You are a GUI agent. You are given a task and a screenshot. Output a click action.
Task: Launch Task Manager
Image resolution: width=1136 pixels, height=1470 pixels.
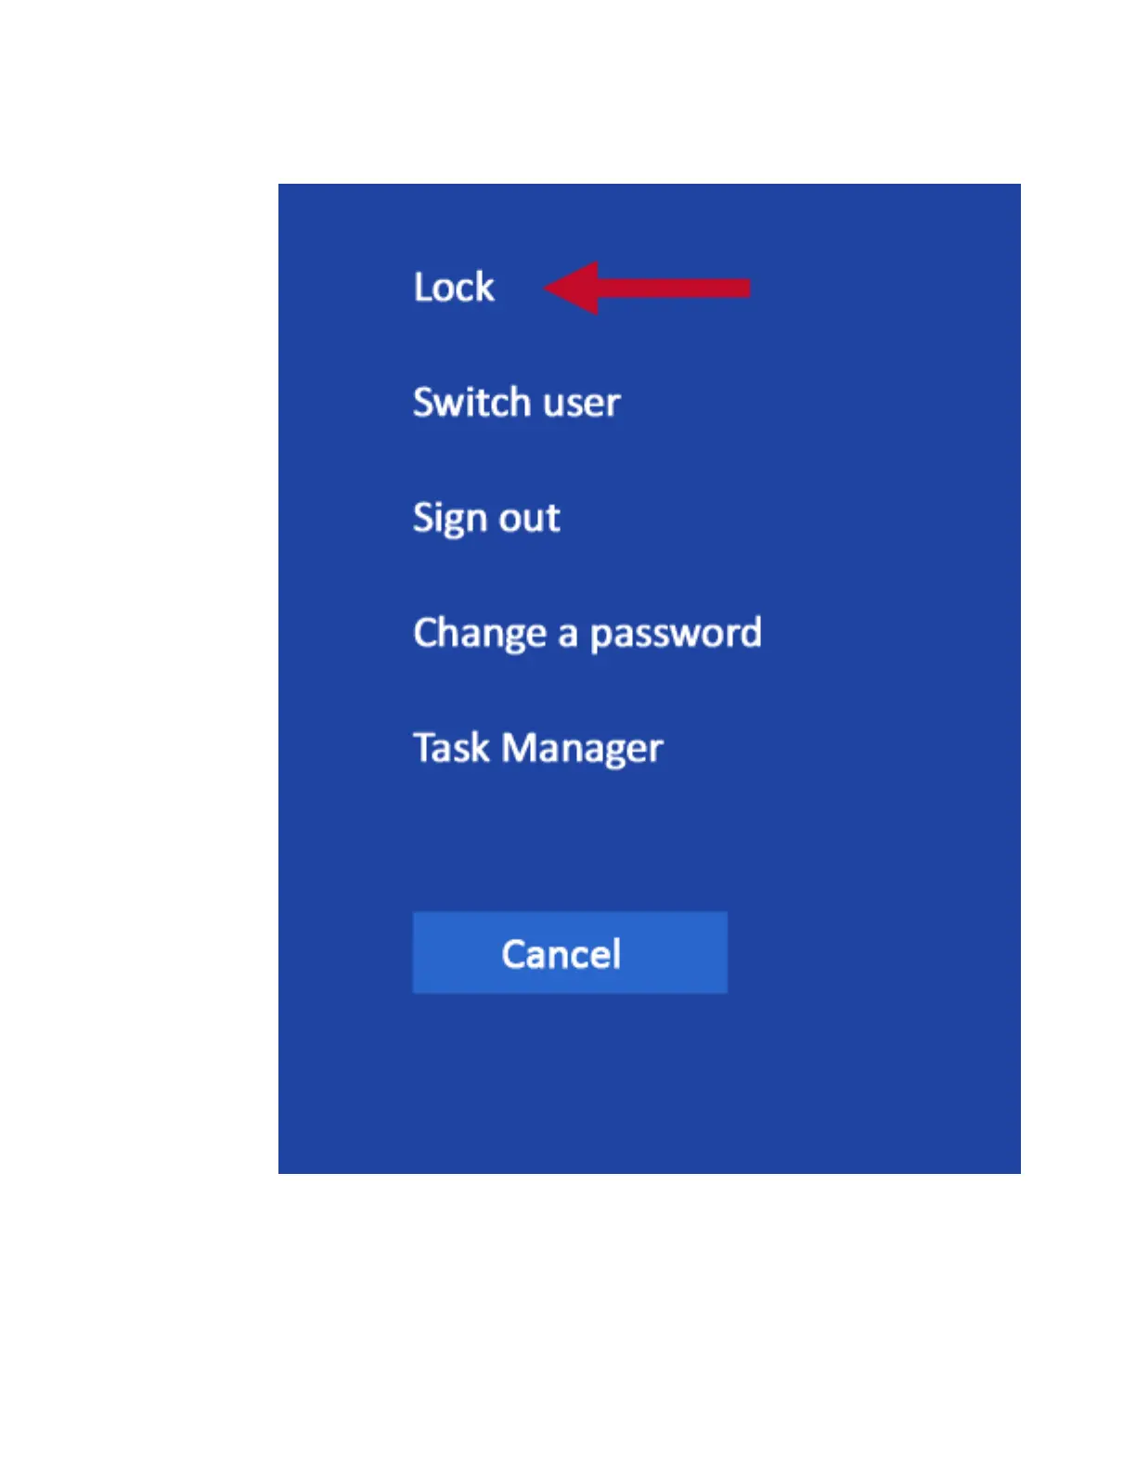click(x=538, y=748)
